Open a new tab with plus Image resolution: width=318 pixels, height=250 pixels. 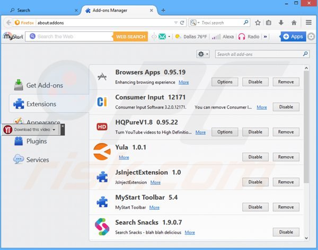(x=163, y=11)
